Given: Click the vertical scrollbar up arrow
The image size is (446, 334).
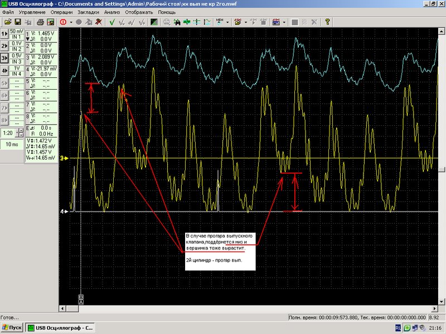Looking at the screenshot, I should (442, 31).
